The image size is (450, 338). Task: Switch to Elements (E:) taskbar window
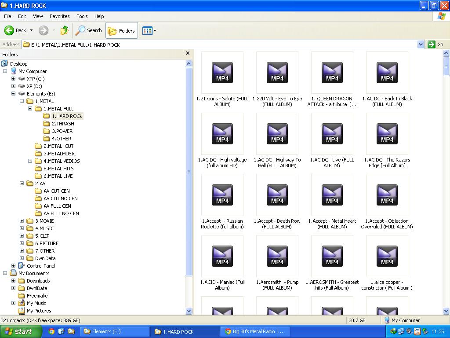114,331
